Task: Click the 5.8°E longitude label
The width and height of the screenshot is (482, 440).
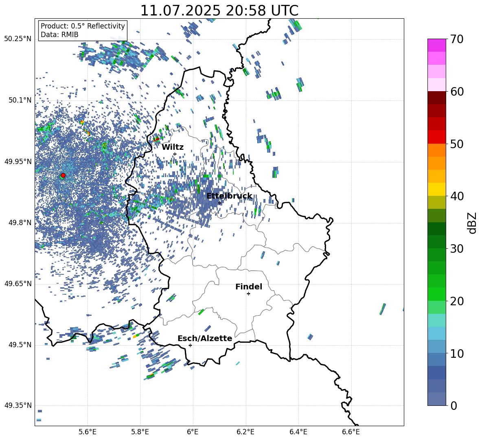Action: [140, 432]
